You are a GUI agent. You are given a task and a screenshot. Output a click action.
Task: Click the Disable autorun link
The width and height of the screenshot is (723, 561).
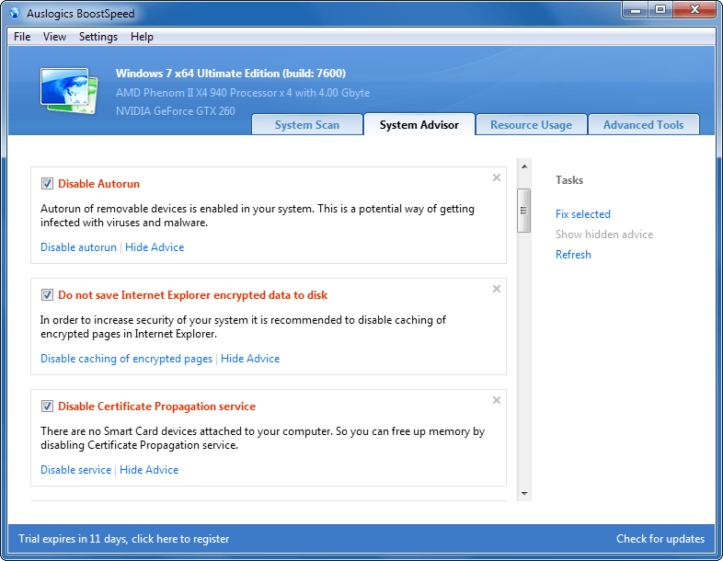click(78, 247)
